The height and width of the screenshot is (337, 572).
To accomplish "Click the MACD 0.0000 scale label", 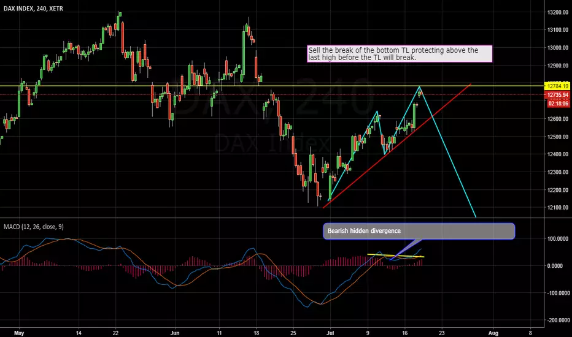I will [x=555, y=266].
